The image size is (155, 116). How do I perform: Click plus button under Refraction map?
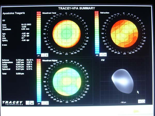[105, 54]
